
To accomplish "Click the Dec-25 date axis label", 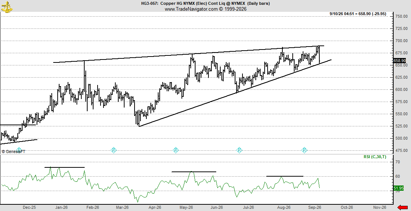I will [29, 207].
